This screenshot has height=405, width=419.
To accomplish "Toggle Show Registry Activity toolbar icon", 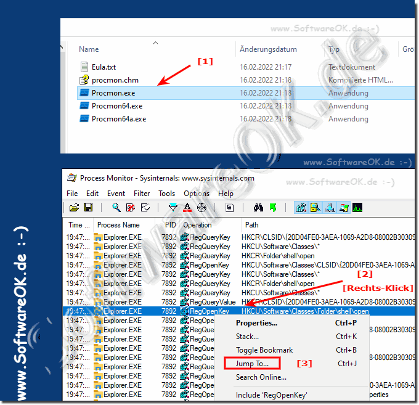I will (x=301, y=208).
